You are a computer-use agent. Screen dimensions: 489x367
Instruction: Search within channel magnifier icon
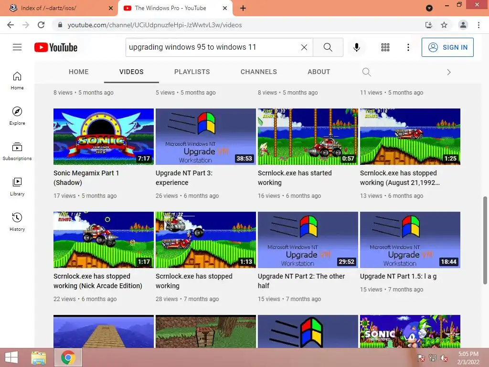pos(366,72)
